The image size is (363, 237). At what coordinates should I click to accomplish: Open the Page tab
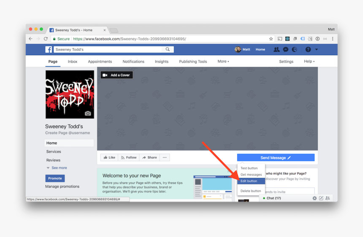[53, 61]
